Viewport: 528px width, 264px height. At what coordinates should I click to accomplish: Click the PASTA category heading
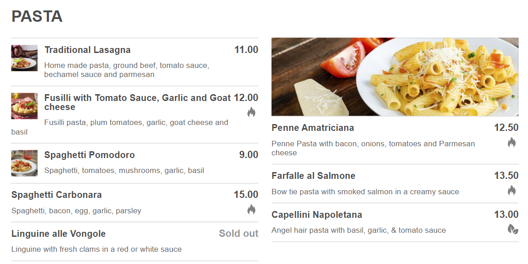(37, 16)
